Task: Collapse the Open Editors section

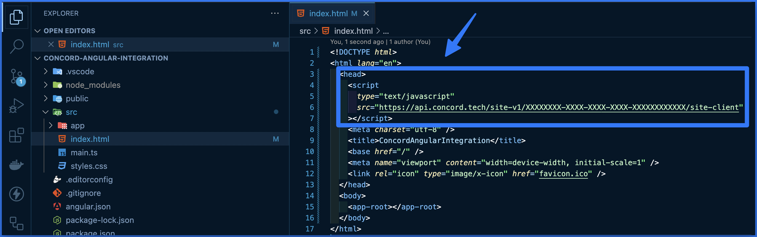Action: pos(38,31)
